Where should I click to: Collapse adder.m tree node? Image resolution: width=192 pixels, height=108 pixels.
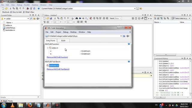coord(48,48)
